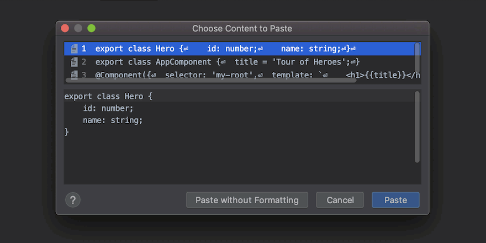This screenshot has height=243, width=486.
Task: Click the horizontal scrollbar under the clipboard list
Action: point(210,80)
